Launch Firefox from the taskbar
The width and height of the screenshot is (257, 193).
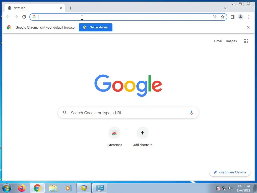tap(22, 188)
